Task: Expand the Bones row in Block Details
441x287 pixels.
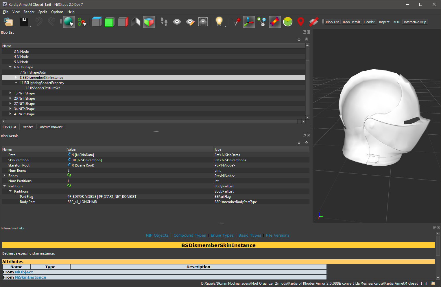Action: tap(4, 176)
